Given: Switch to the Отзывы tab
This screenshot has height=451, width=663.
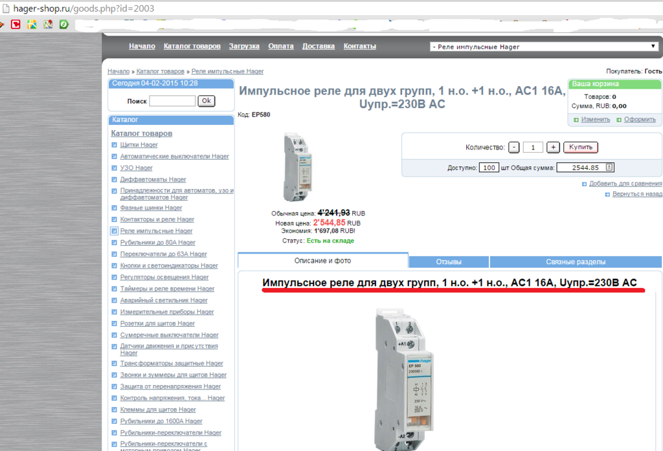Looking at the screenshot, I should (x=449, y=262).
